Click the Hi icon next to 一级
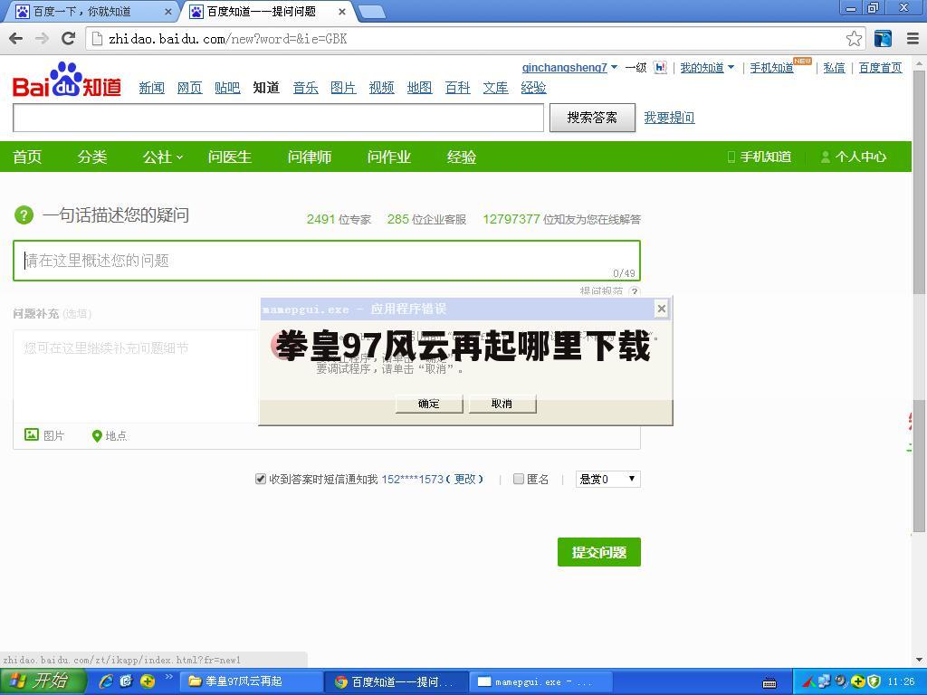Screen dimensions: 927x695 point(660,67)
